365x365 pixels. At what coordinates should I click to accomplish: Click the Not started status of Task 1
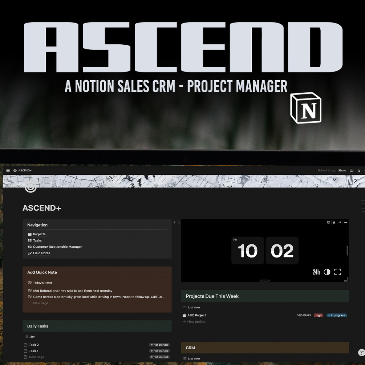[159, 351]
